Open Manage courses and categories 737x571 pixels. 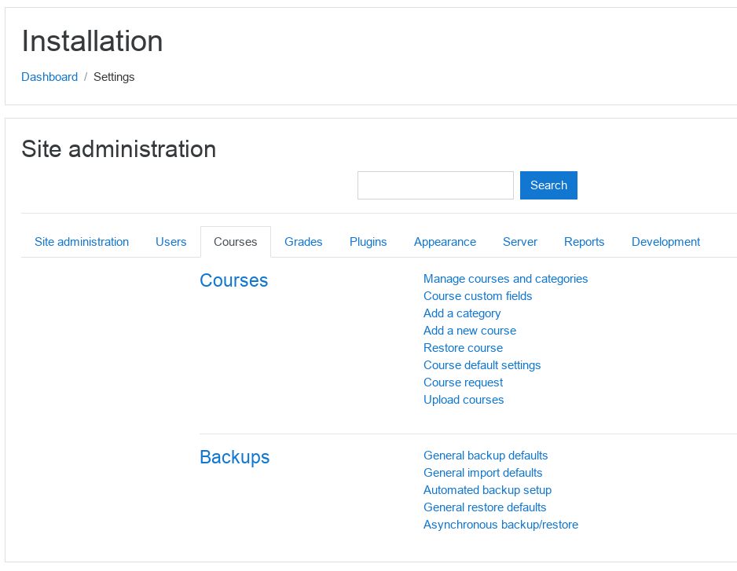505,279
